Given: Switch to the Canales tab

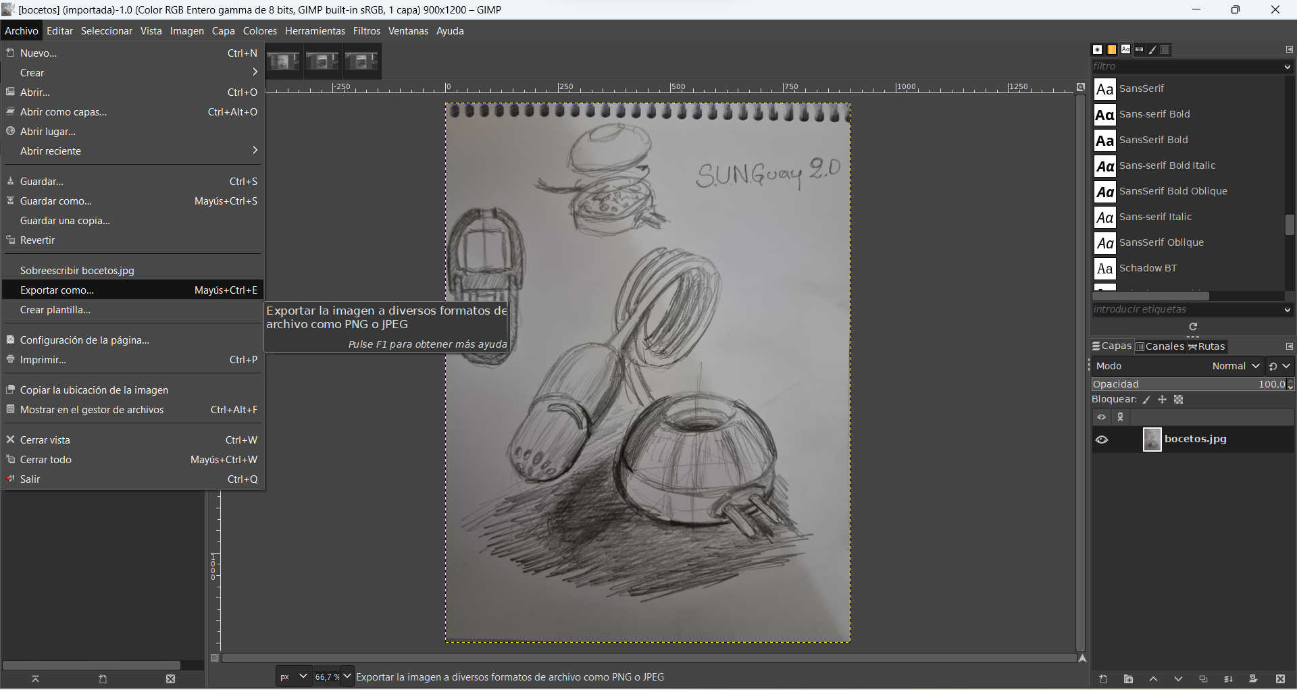Looking at the screenshot, I should [1160, 346].
